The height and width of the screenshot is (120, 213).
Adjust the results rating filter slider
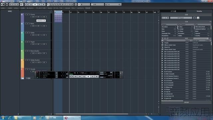[x=201, y=38]
